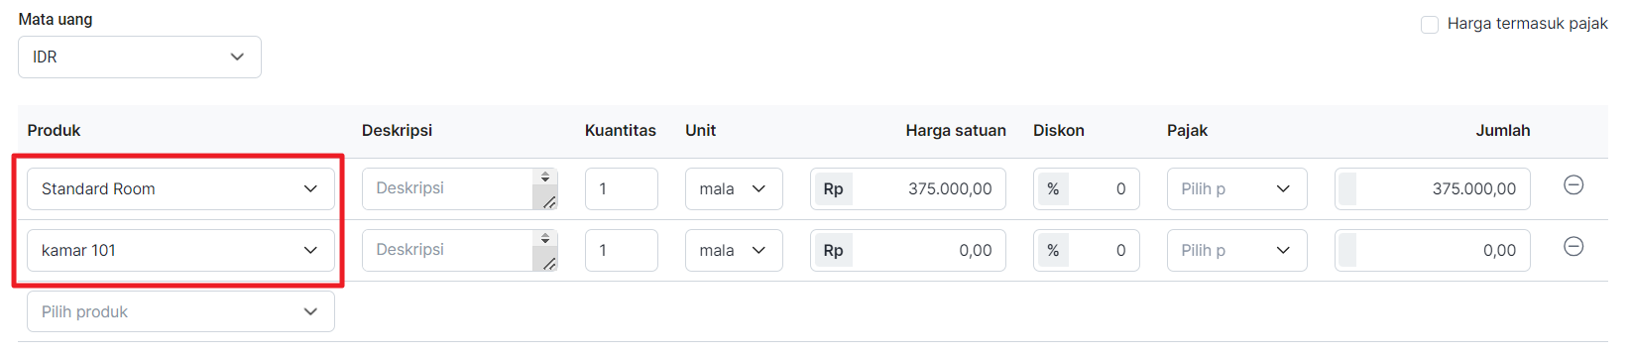This screenshot has width=1631, height=357.
Task: Click the Rp currency prefix in Standard Room row
Action: tap(833, 188)
